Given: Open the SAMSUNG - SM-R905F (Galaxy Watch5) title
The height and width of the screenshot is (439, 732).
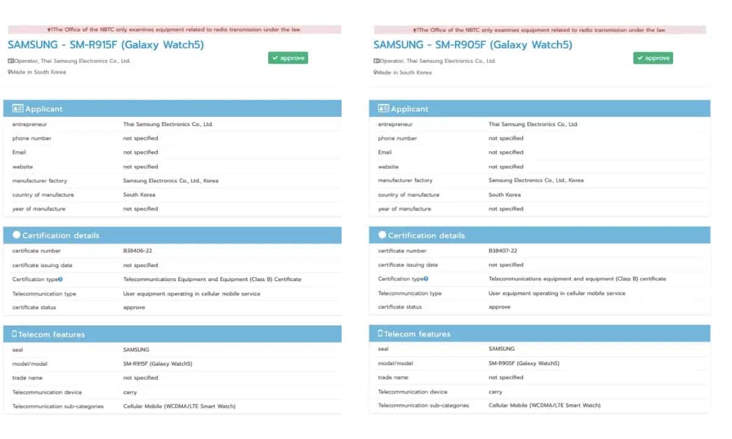Looking at the screenshot, I should pos(472,45).
